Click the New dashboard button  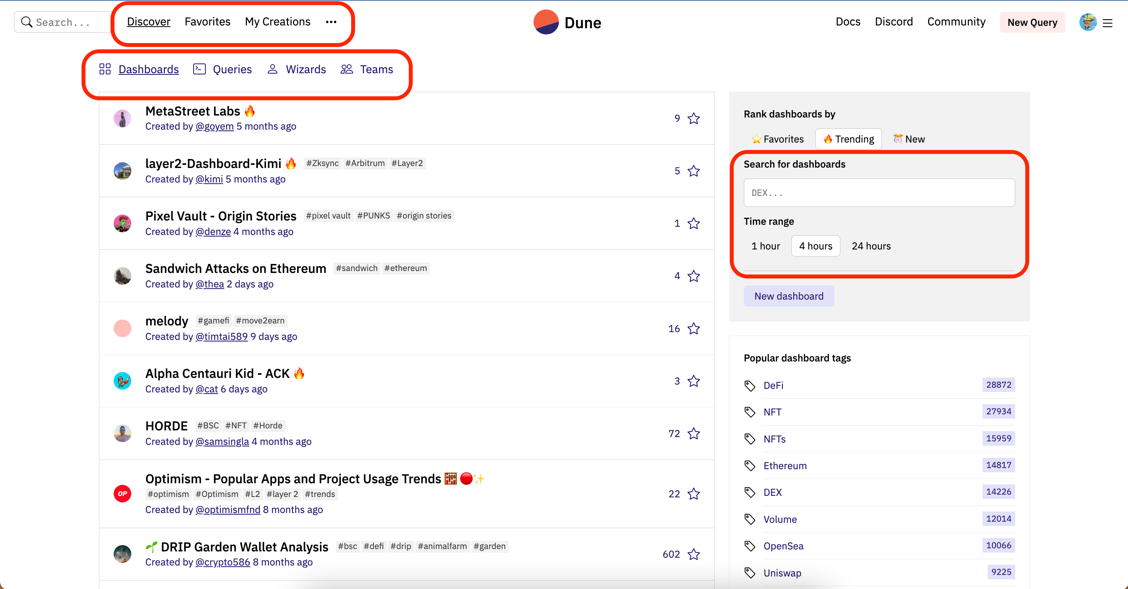(789, 296)
